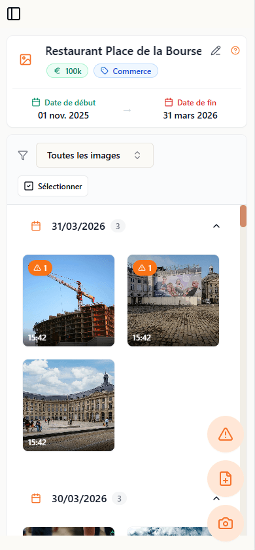Viewport: 255px width, 550px height.
Task: Click the 15:42 timestamp on crane photo
Action: [x=37, y=338]
